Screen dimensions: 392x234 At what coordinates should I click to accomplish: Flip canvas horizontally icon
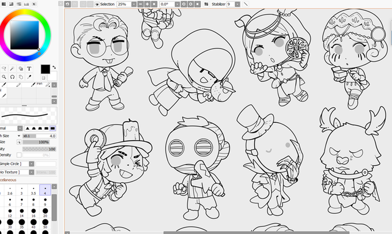point(206,4)
